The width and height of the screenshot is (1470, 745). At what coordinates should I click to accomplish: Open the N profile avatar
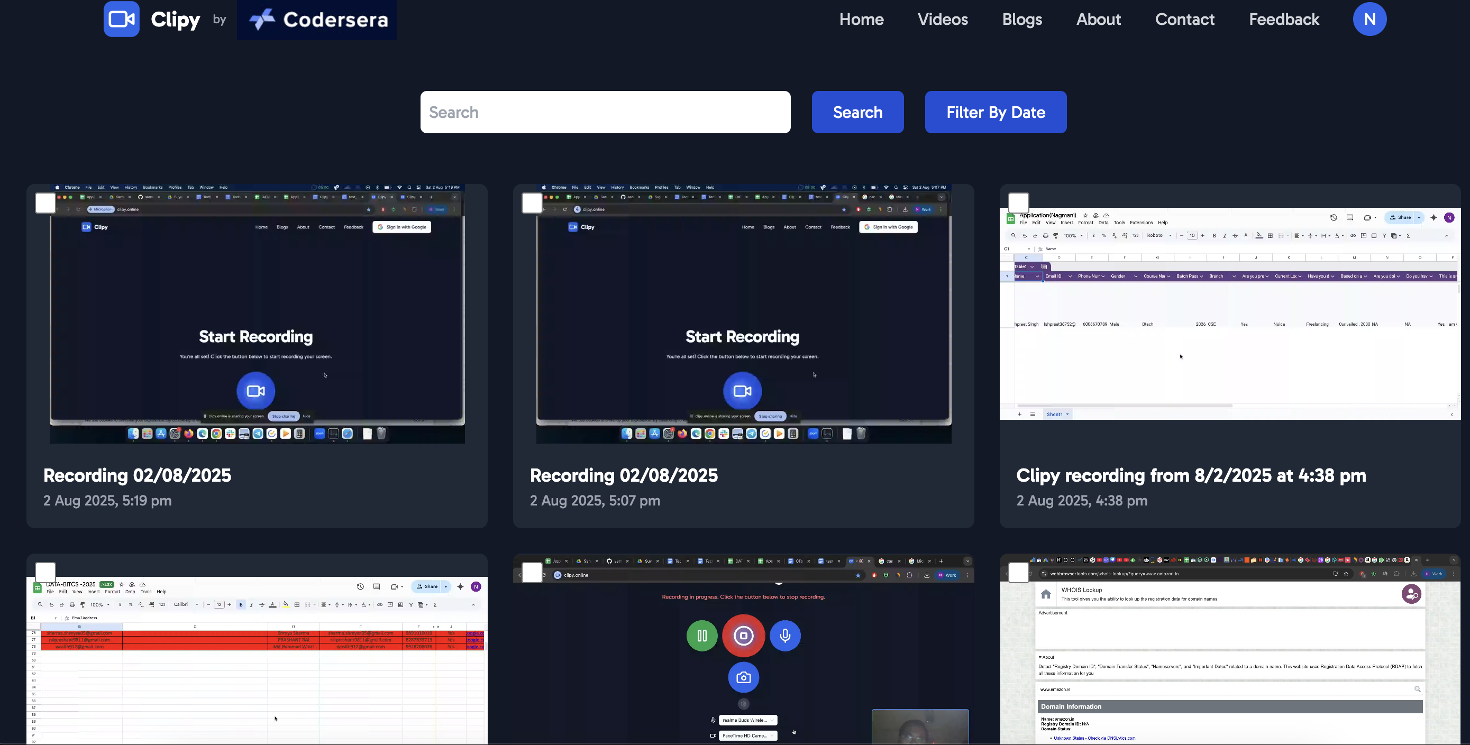[1369, 19]
